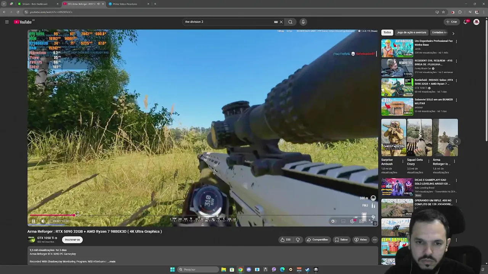Select the 'Jogo de ação e aventura' chip
This screenshot has width=488, height=274.
411,33
